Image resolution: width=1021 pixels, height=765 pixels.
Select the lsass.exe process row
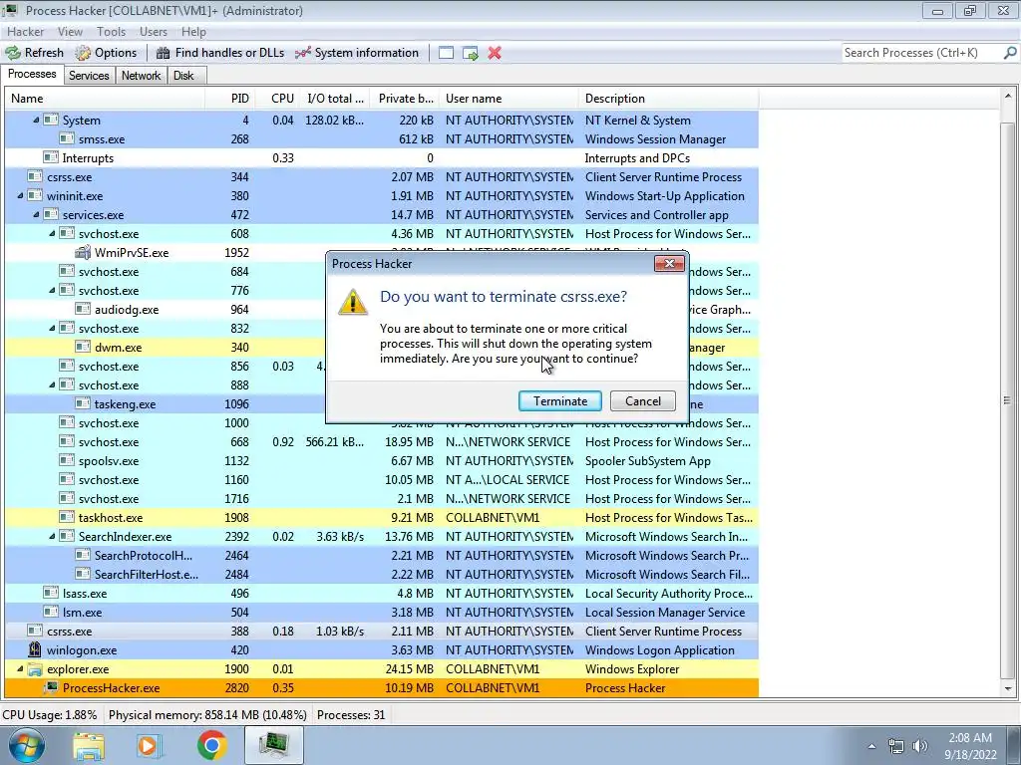pos(382,594)
